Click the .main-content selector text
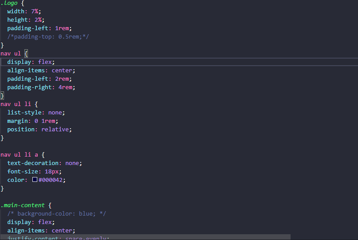The image size is (358, 240). (x=23, y=205)
